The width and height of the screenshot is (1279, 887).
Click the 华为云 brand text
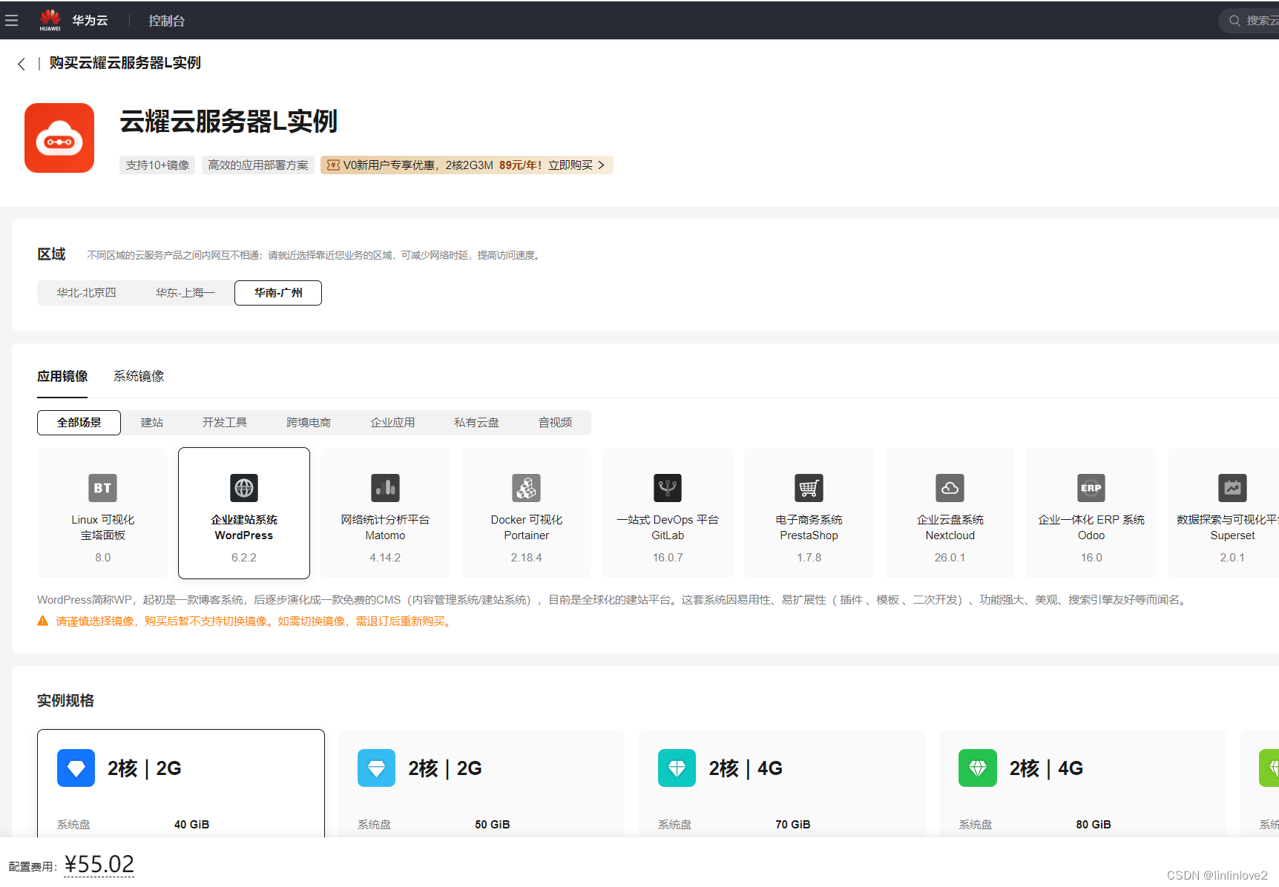tap(90, 21)
